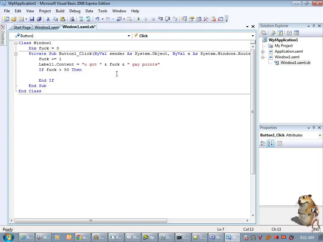Select WpfApplication1 project node

[x=283, y=40]
